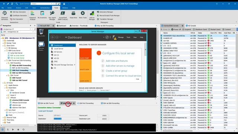Click the pencil edit icon in the title bar
The image size is (238, 134).
[8, 4]
